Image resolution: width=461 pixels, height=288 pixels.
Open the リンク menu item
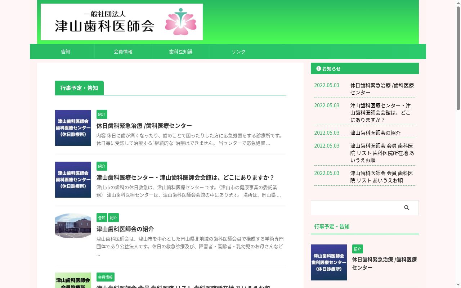pyautogui.click(x=238, y=51)
